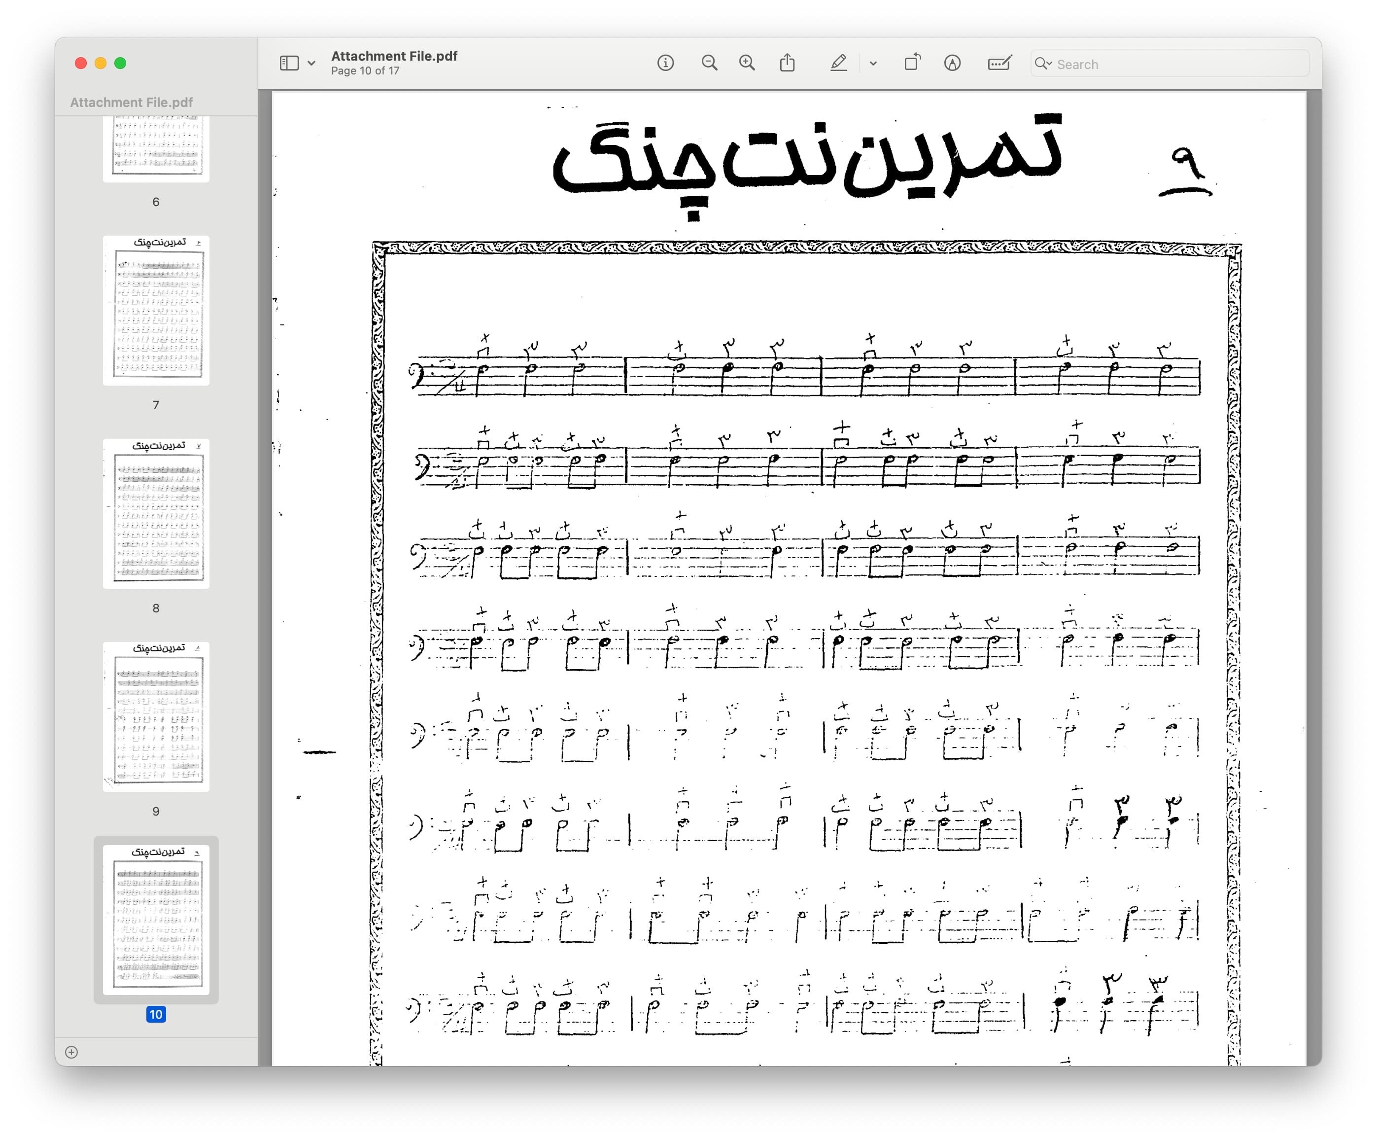This screenshot has height=1139, width=1377.
Task: Expand the highlight color options chevron
Action: [x=873, y=64]
